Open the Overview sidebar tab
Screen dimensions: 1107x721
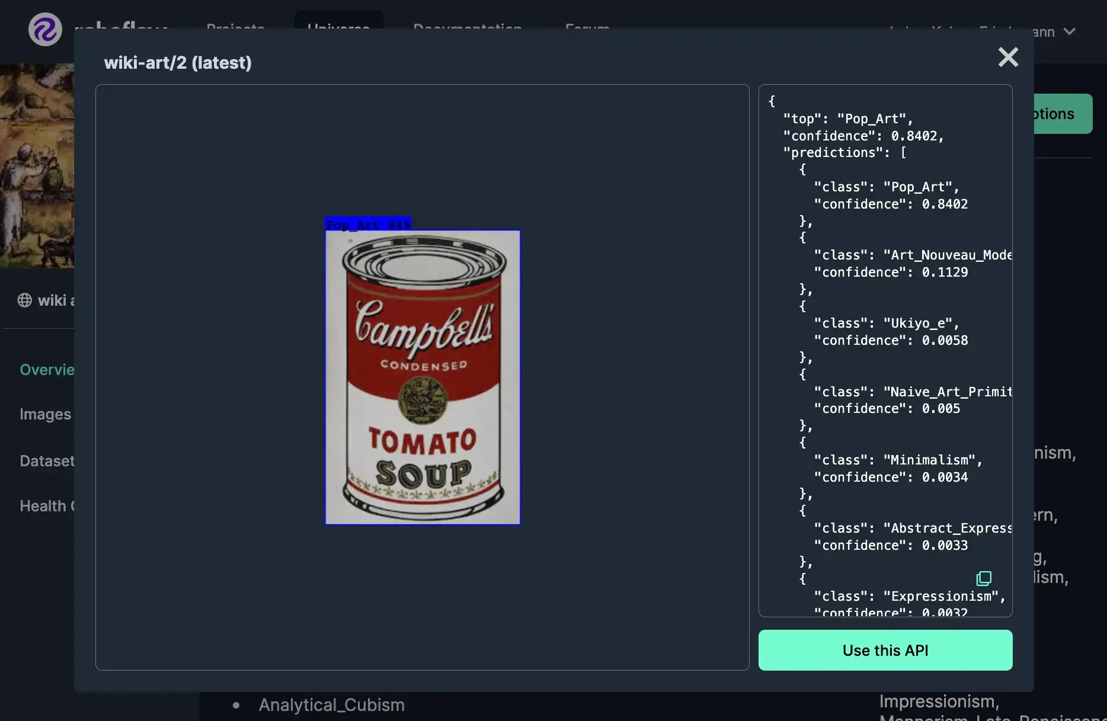47,370
